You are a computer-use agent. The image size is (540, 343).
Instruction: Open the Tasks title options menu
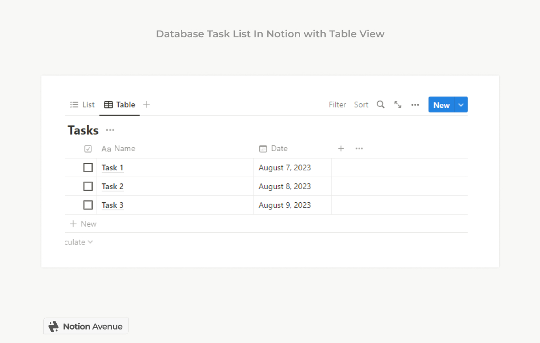[x=110, y=130]
